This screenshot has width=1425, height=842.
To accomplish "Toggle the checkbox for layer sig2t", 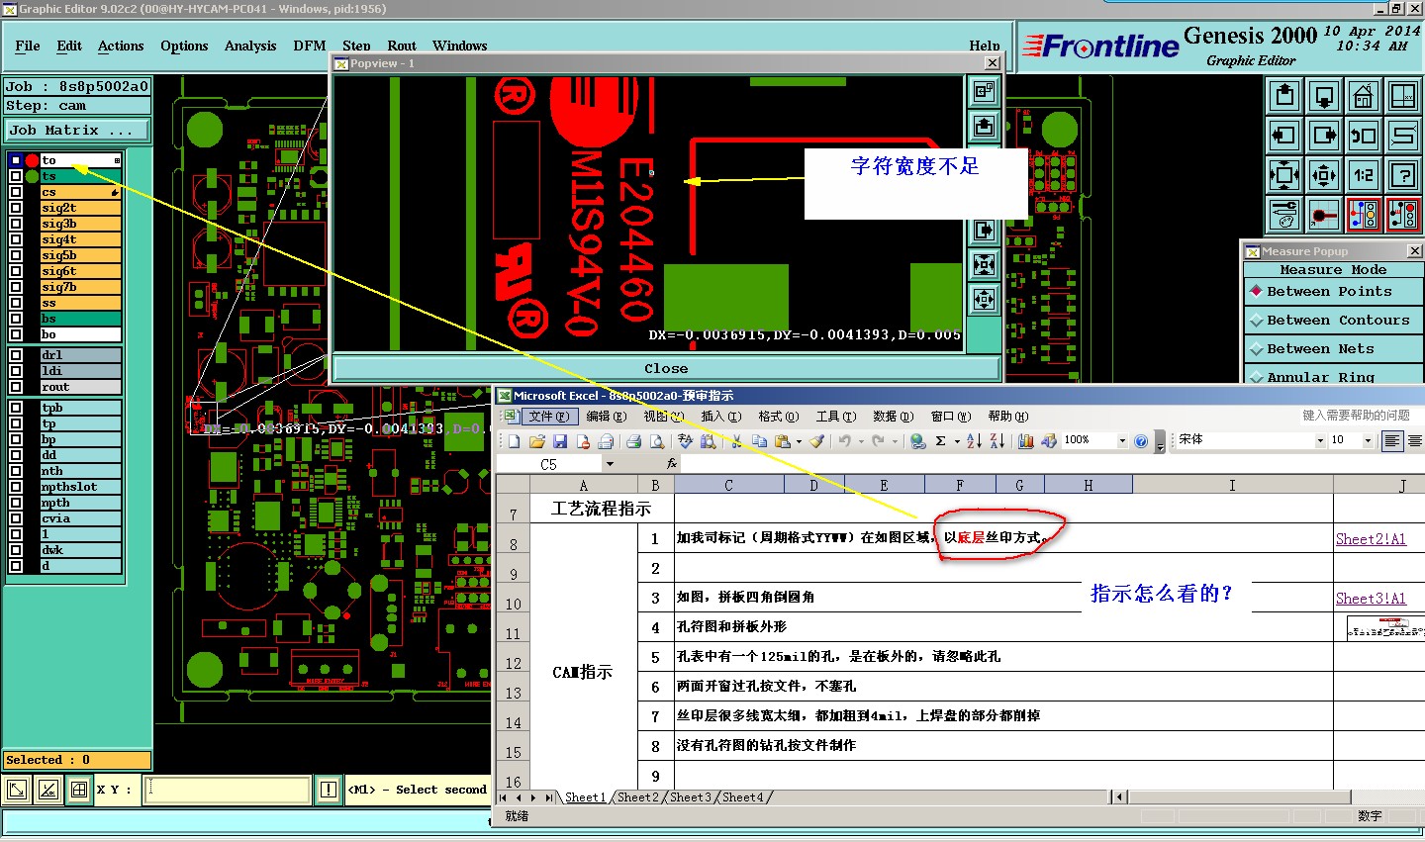I will pos(16,208).
